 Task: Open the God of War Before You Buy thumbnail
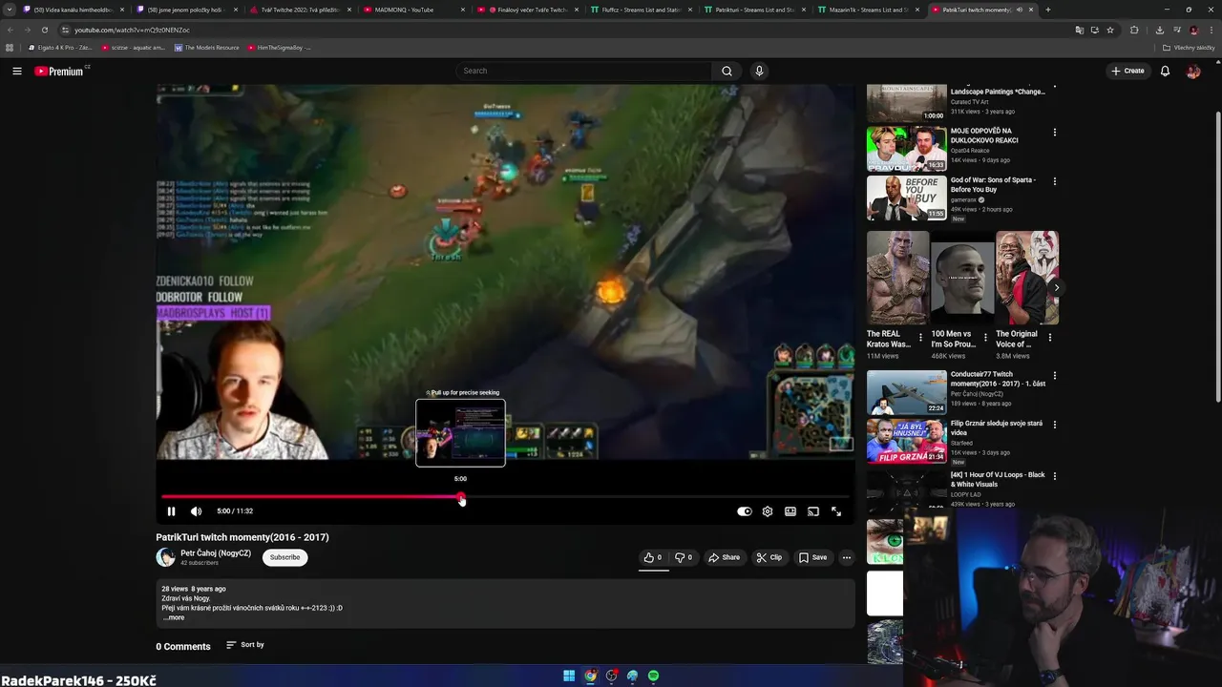pyautogui.click(x=907, y=198)
